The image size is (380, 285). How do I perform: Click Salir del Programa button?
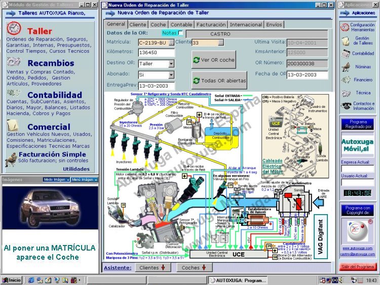pos(358,267)
